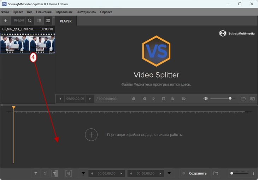Click the media library search field
258x180 pixels.
pos(19,21)
